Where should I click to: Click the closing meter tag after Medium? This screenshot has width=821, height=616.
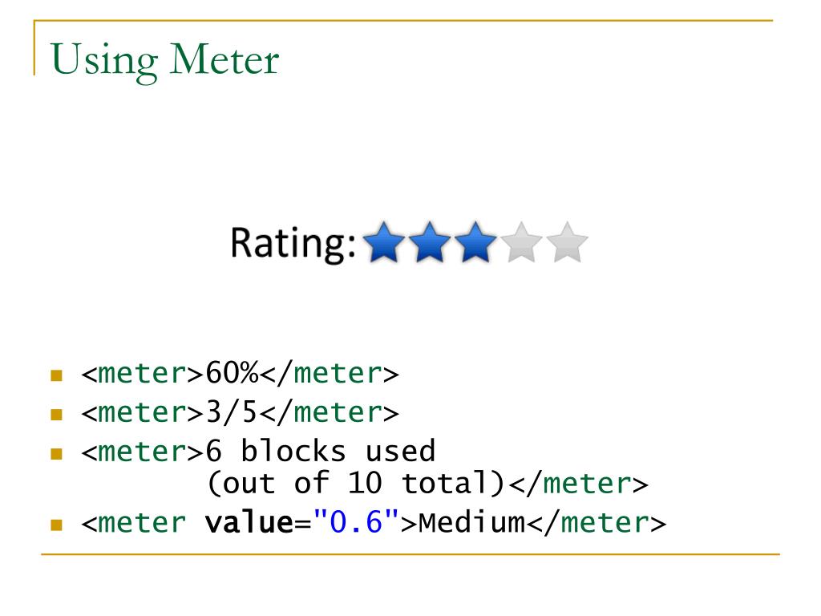pyautogui.click(x=597, y=522)
